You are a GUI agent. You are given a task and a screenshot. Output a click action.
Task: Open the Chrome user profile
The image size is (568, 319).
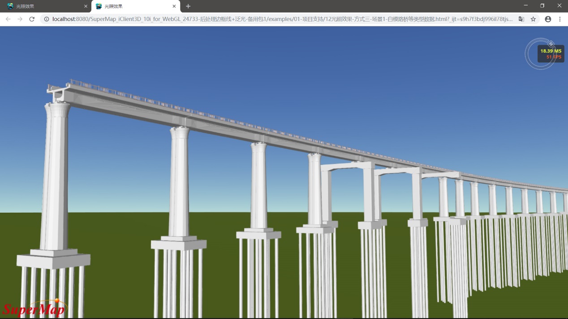pos(548,19)
